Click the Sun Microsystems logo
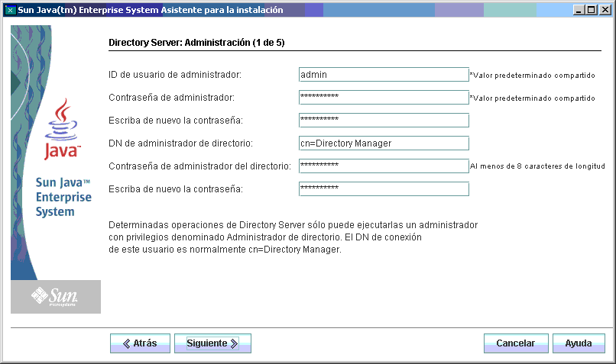The width and height of the screenshot is (616, 364). (55, 297)
